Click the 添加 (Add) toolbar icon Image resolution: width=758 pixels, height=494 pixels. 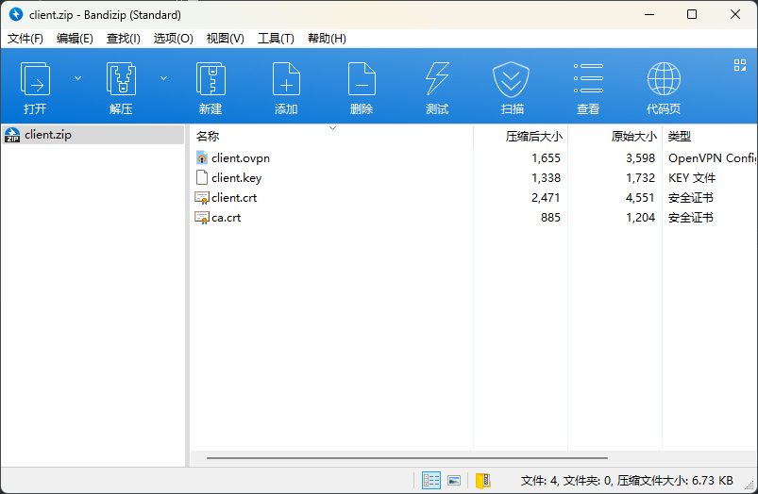tap(286, 78)
